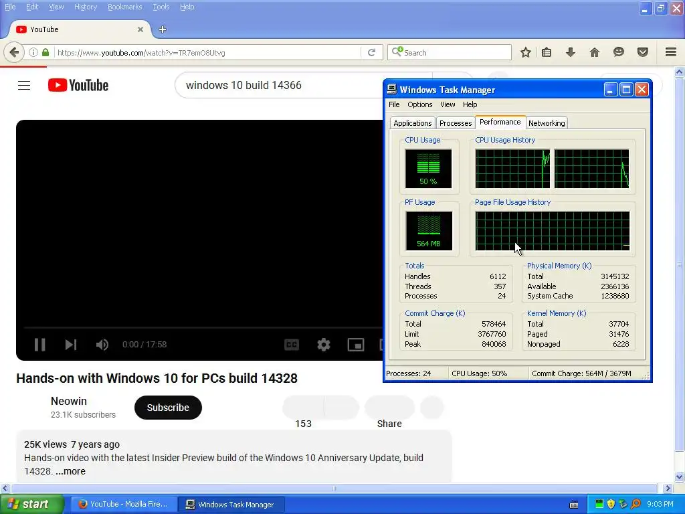
Task: Click the 9:03 PM system clock
Action: [660, 504]
